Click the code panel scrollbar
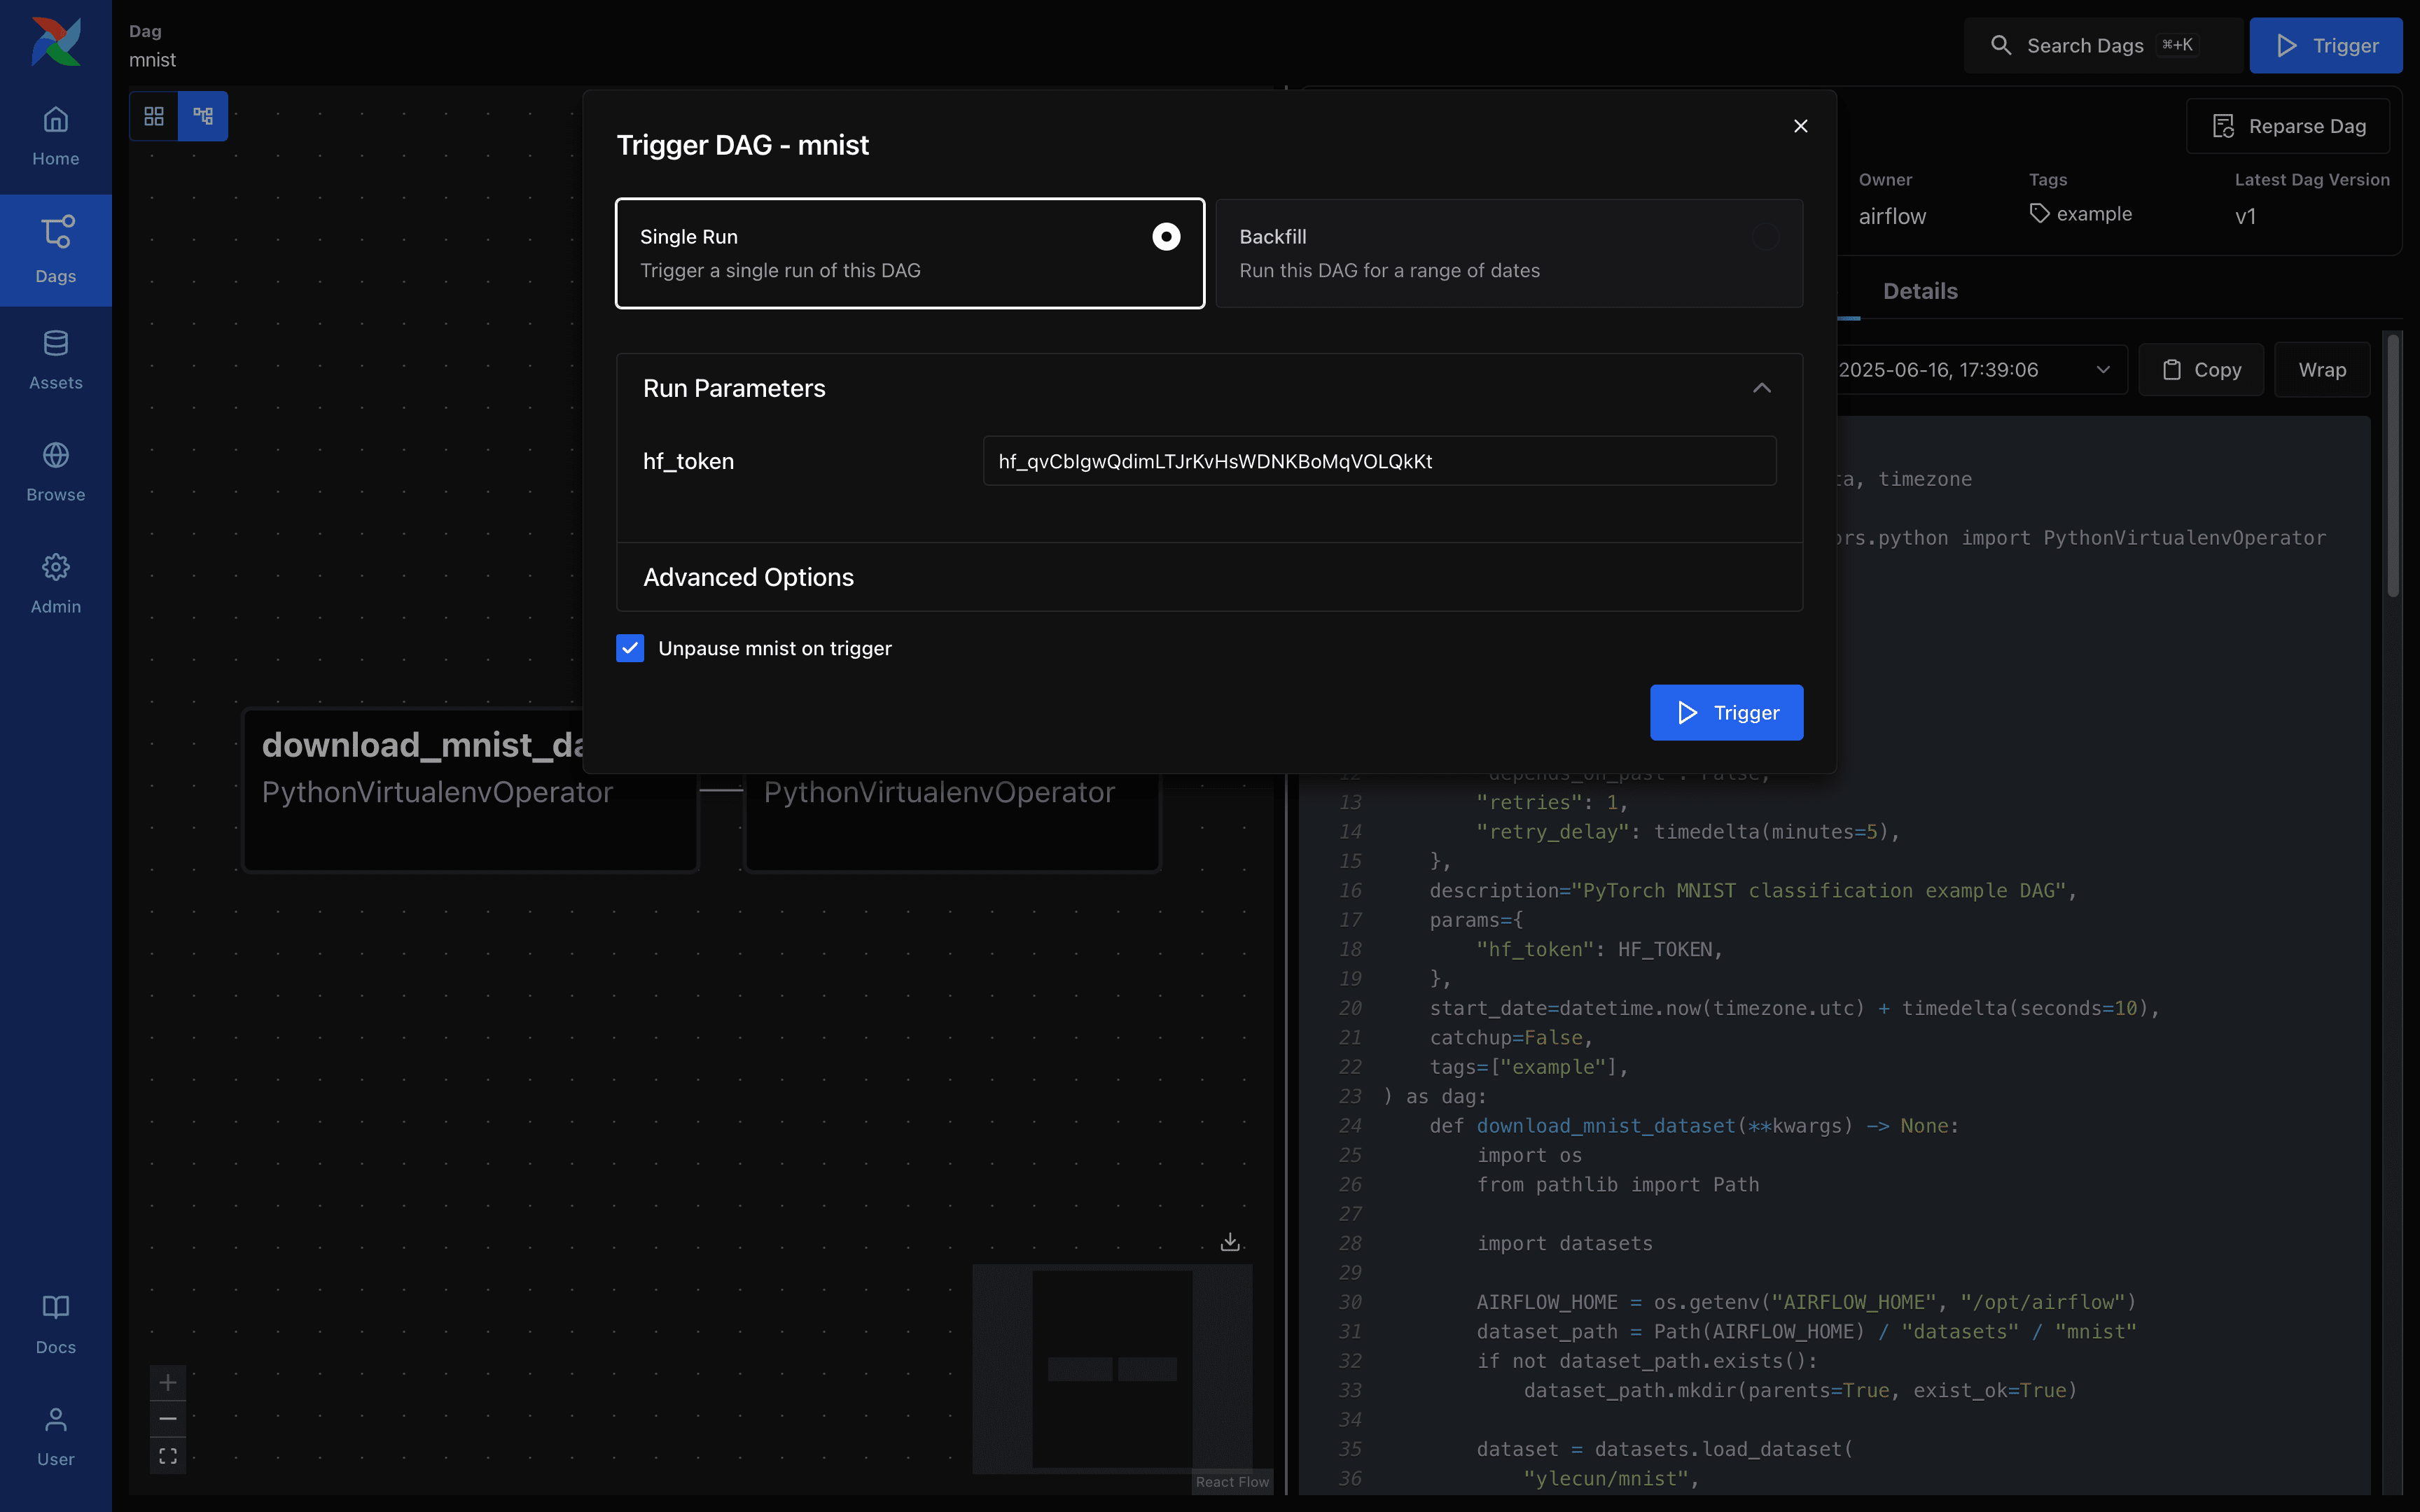The height and width of the screenshot is (1512, 2420). (x=2393, y=466)
